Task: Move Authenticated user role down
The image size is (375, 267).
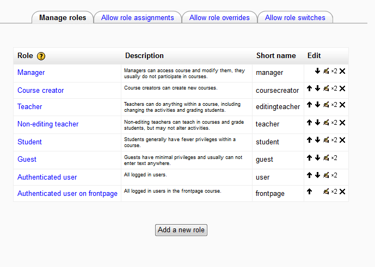Action: pos(318,175)
